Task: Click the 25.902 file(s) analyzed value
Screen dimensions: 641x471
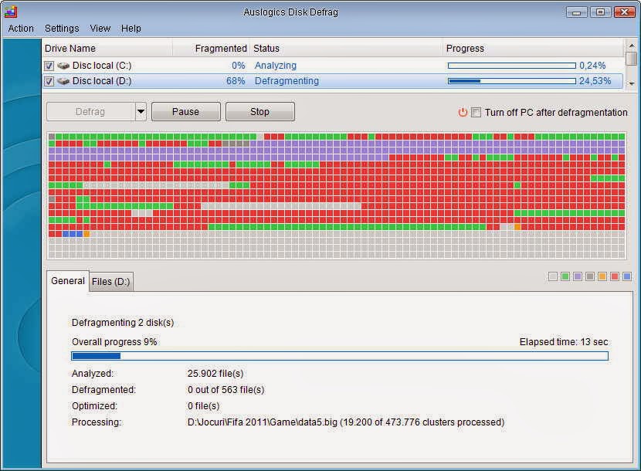Action: (215, 373)
